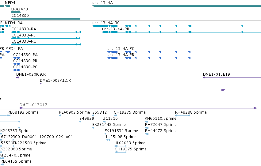Select the RH72647.5prime EST
261x166 pixels.
(x=147, y=128)
